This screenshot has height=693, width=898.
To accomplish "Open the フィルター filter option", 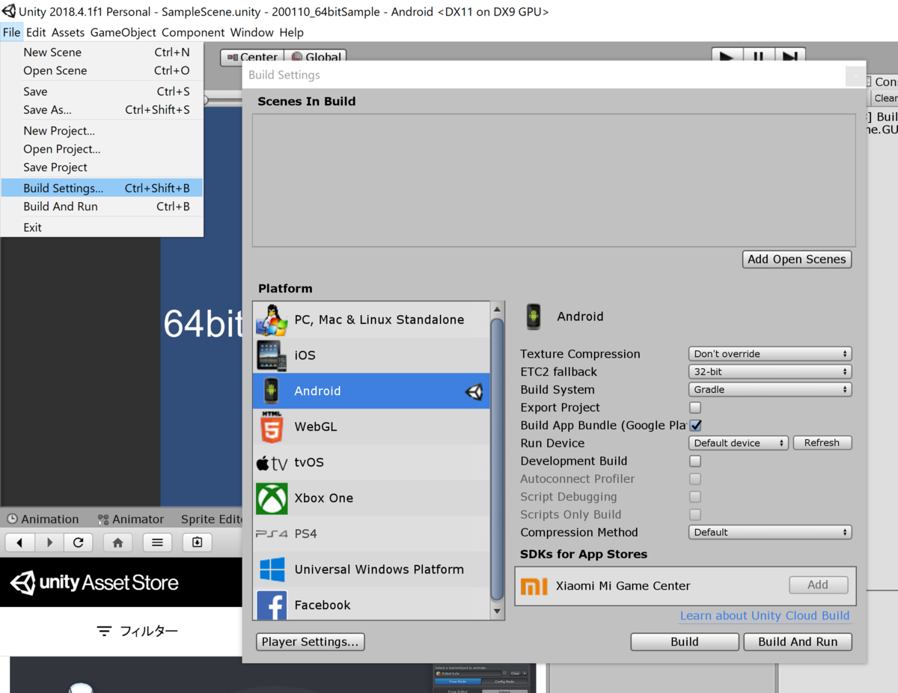I will 138,631.
